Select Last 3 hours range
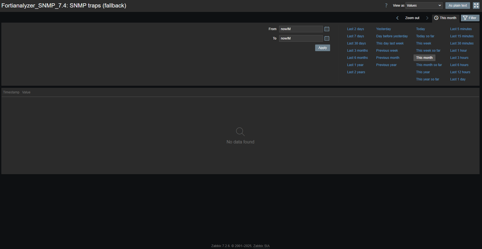The height and width of the screenshot is (249, 482). tap(459, 58)
